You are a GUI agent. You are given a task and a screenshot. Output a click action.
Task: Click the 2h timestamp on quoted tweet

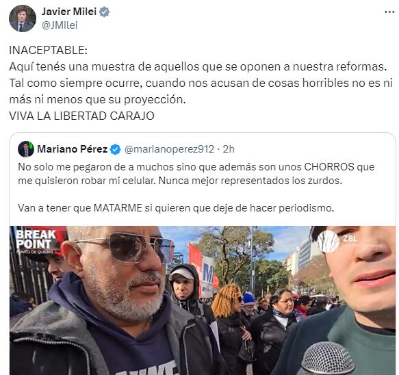pos(229,149)
